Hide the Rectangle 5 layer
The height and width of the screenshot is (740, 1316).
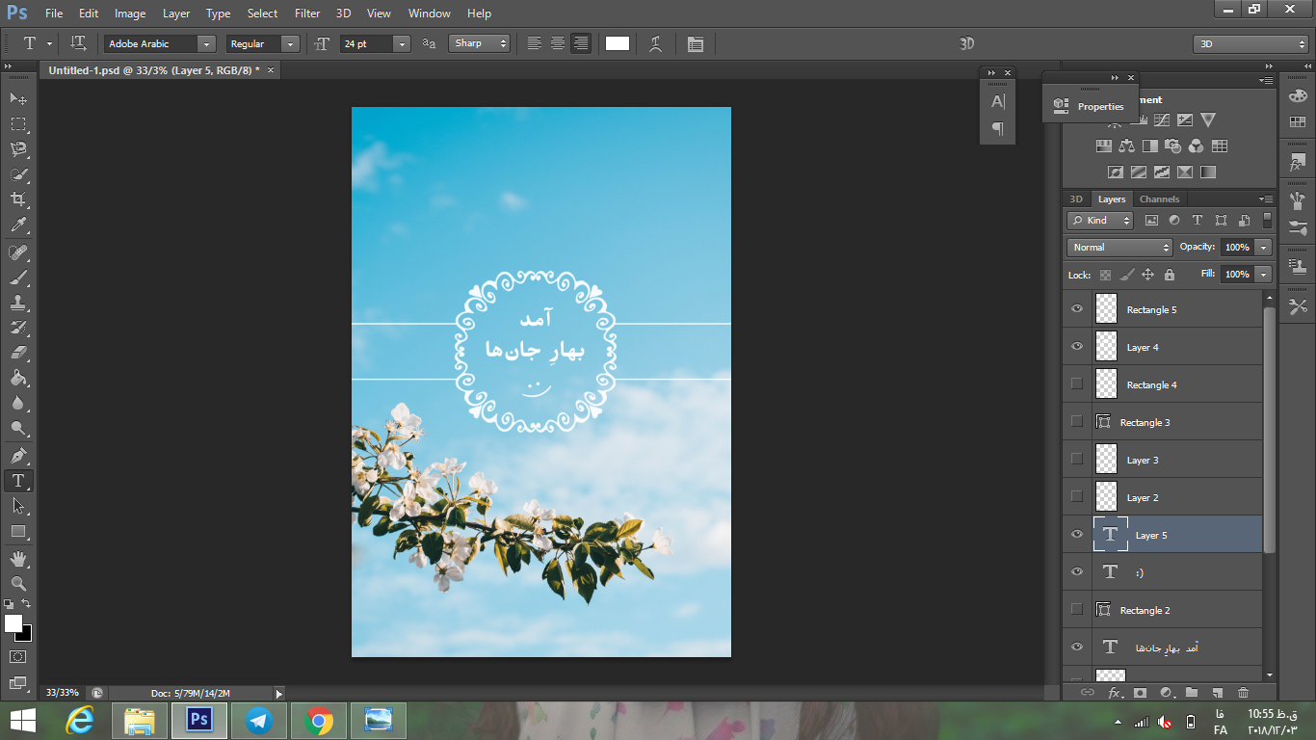tap(1077, 309)
